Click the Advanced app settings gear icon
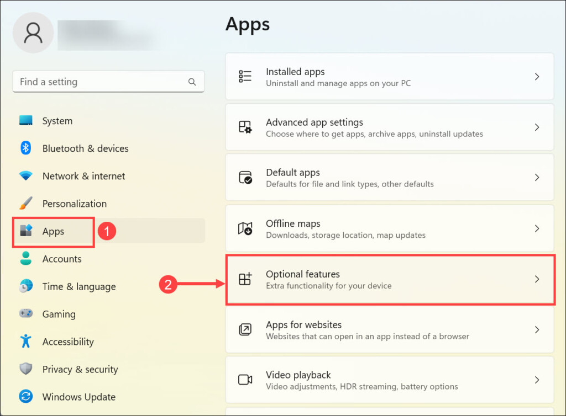Image resolution: width=566 pixels, height=416 pixels. point(245,127)
